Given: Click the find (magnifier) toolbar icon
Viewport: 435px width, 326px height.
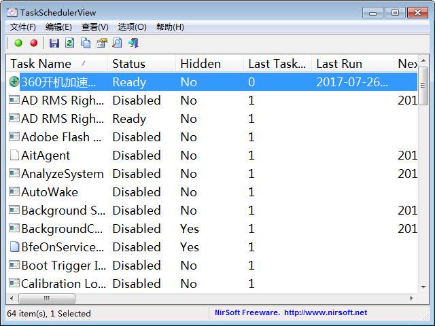Looking at the screenshot, I should [117, 43].
